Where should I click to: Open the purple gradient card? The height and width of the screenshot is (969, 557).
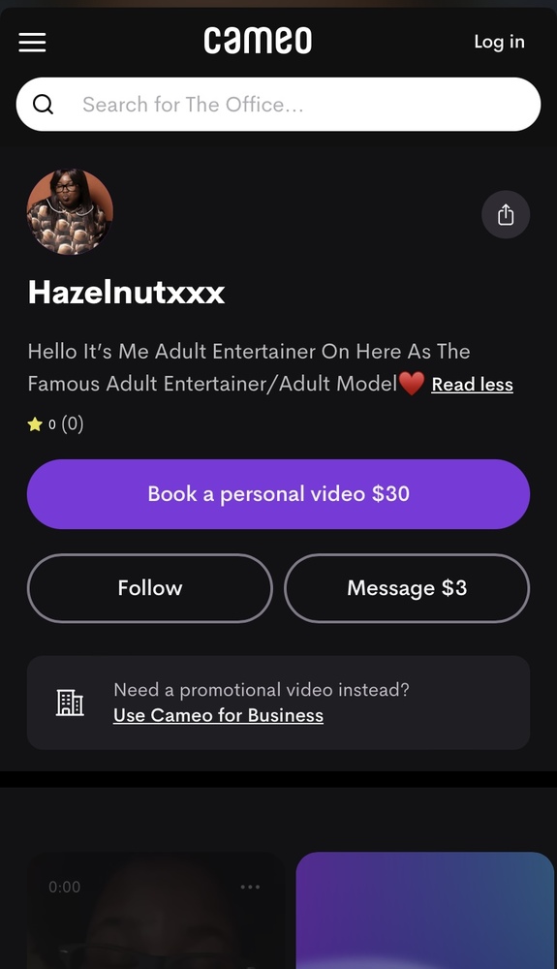click(x=425, y=910)
